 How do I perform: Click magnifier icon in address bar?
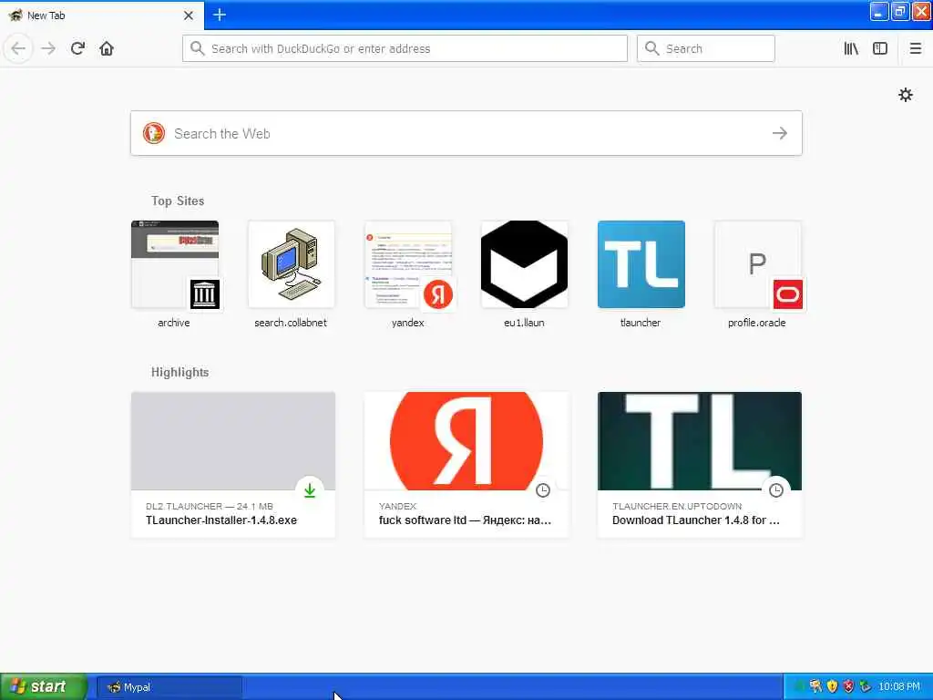point(197,48)
